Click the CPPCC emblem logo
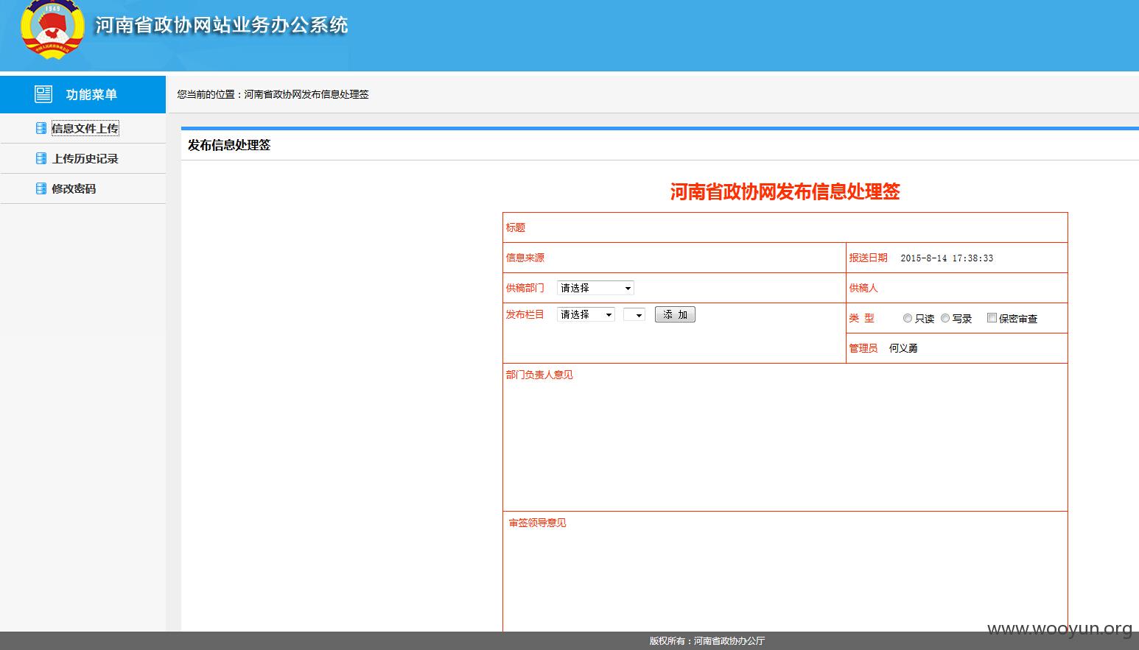The width and height of the screenshot is (1139, 650). coord(52,29)
